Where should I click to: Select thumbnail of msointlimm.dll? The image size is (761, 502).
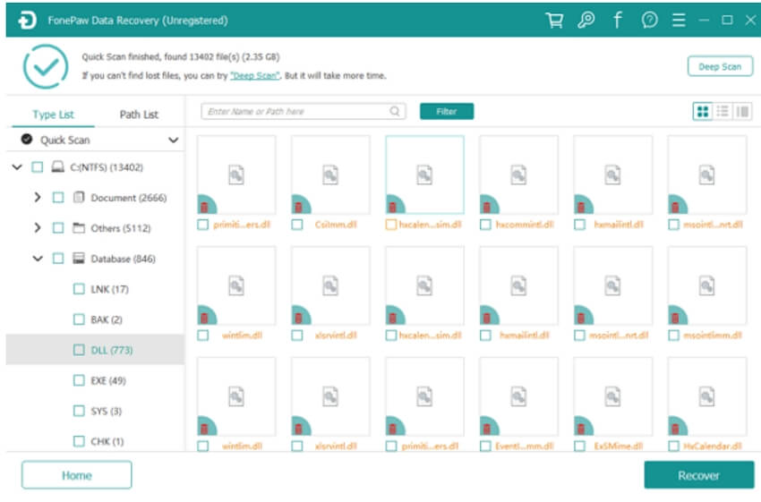(x=706, y=285)
